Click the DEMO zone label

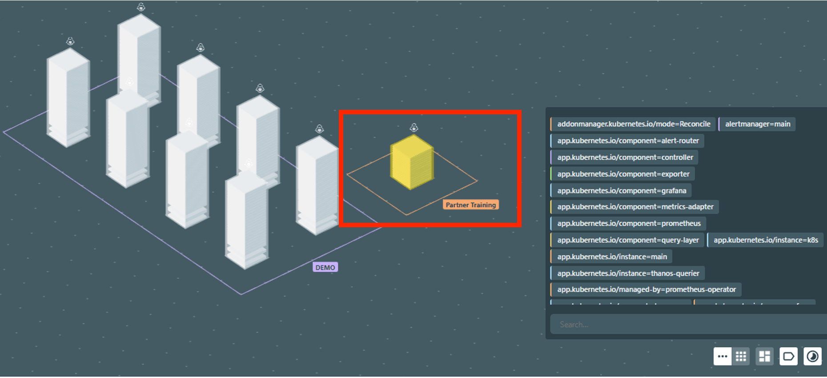325,267
